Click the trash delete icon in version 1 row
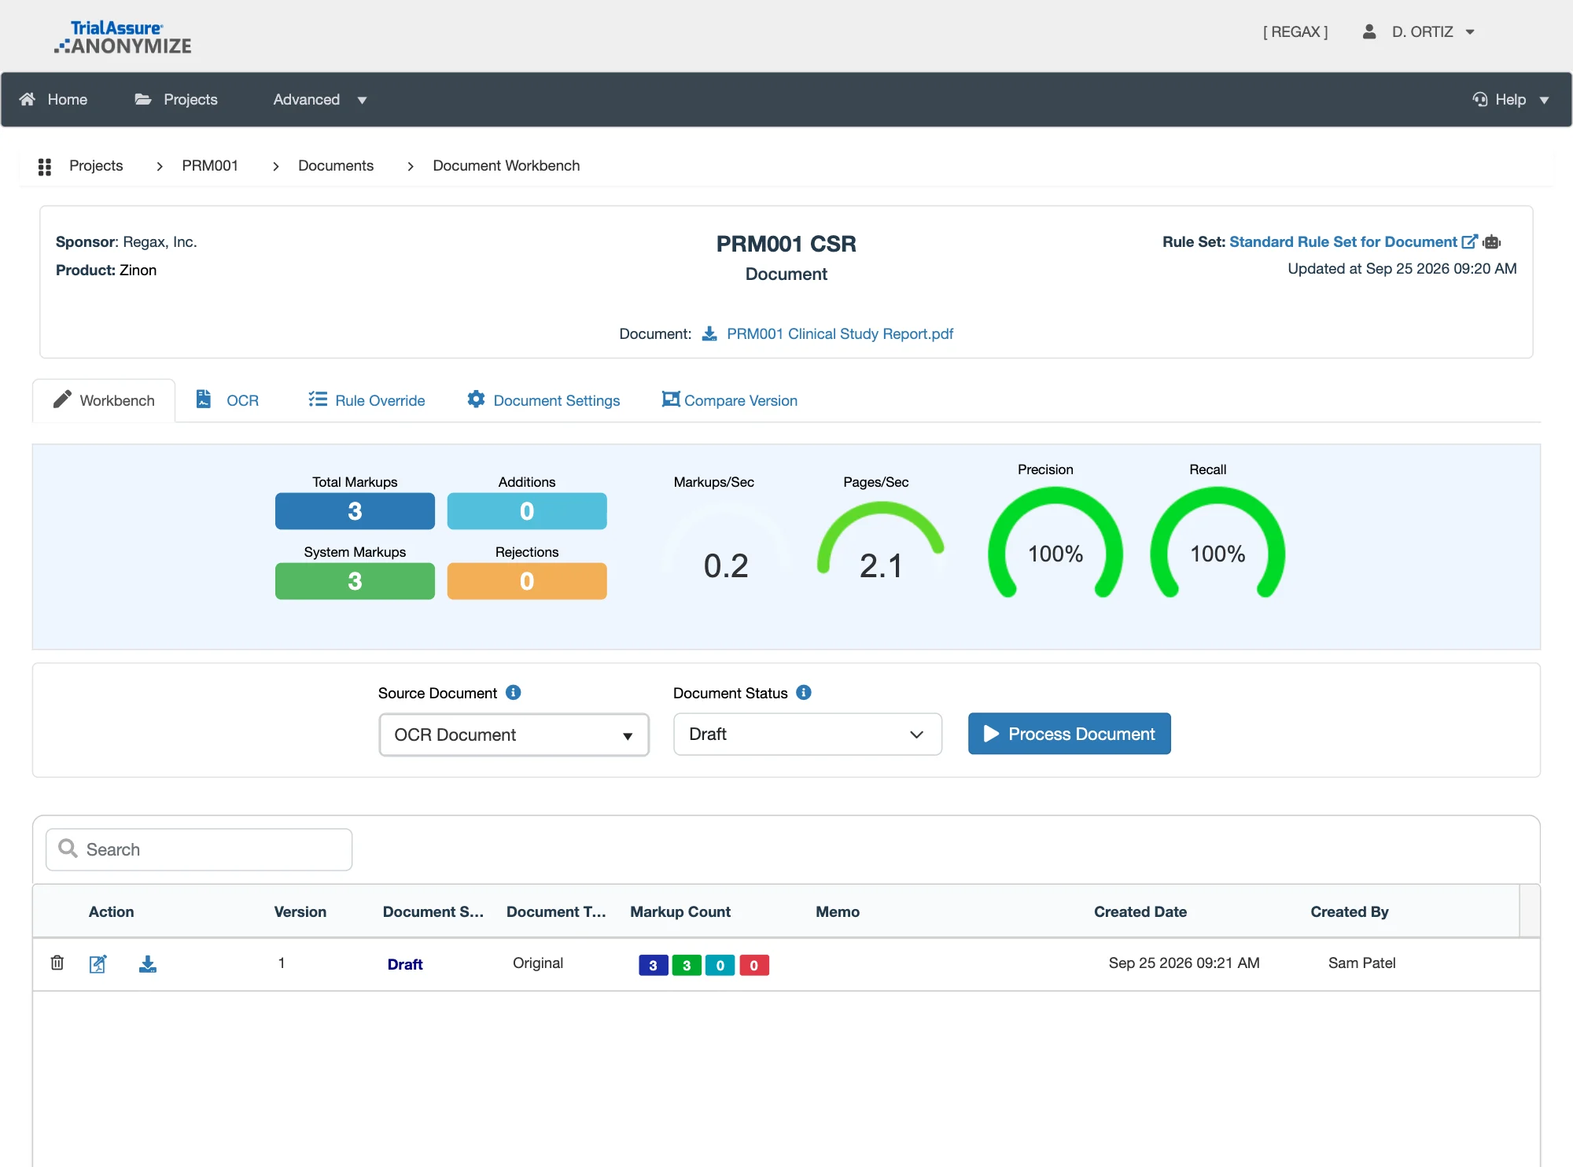 tap(57, 963)
